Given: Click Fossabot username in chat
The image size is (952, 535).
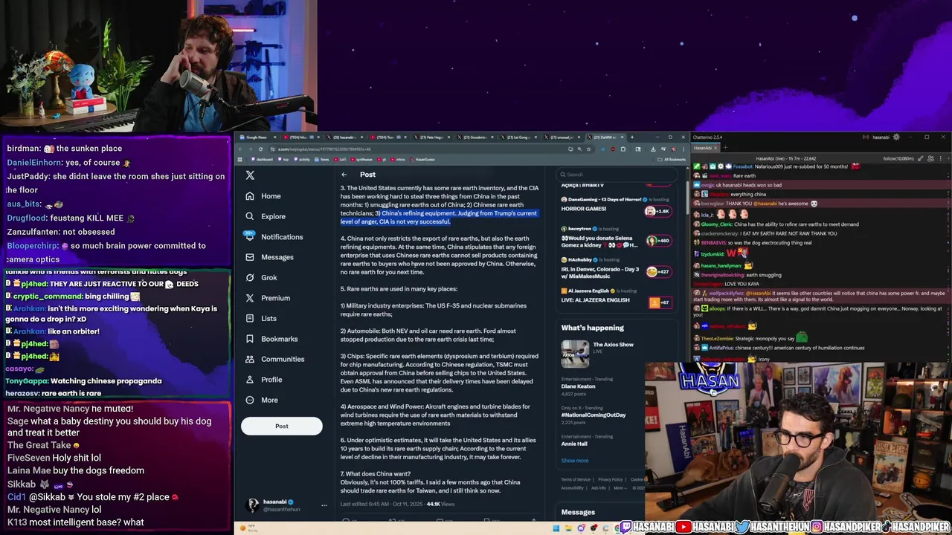Looking at the screenshot, I should click(743, 166).
